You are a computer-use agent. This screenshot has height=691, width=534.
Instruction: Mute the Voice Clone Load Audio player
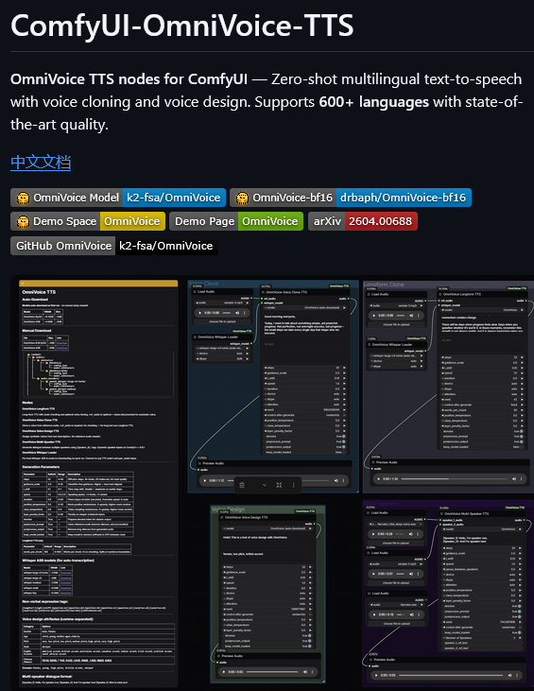(237, 313)
